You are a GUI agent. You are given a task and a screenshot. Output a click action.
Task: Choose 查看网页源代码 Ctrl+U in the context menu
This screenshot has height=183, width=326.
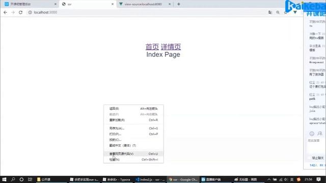pos(133,154)
